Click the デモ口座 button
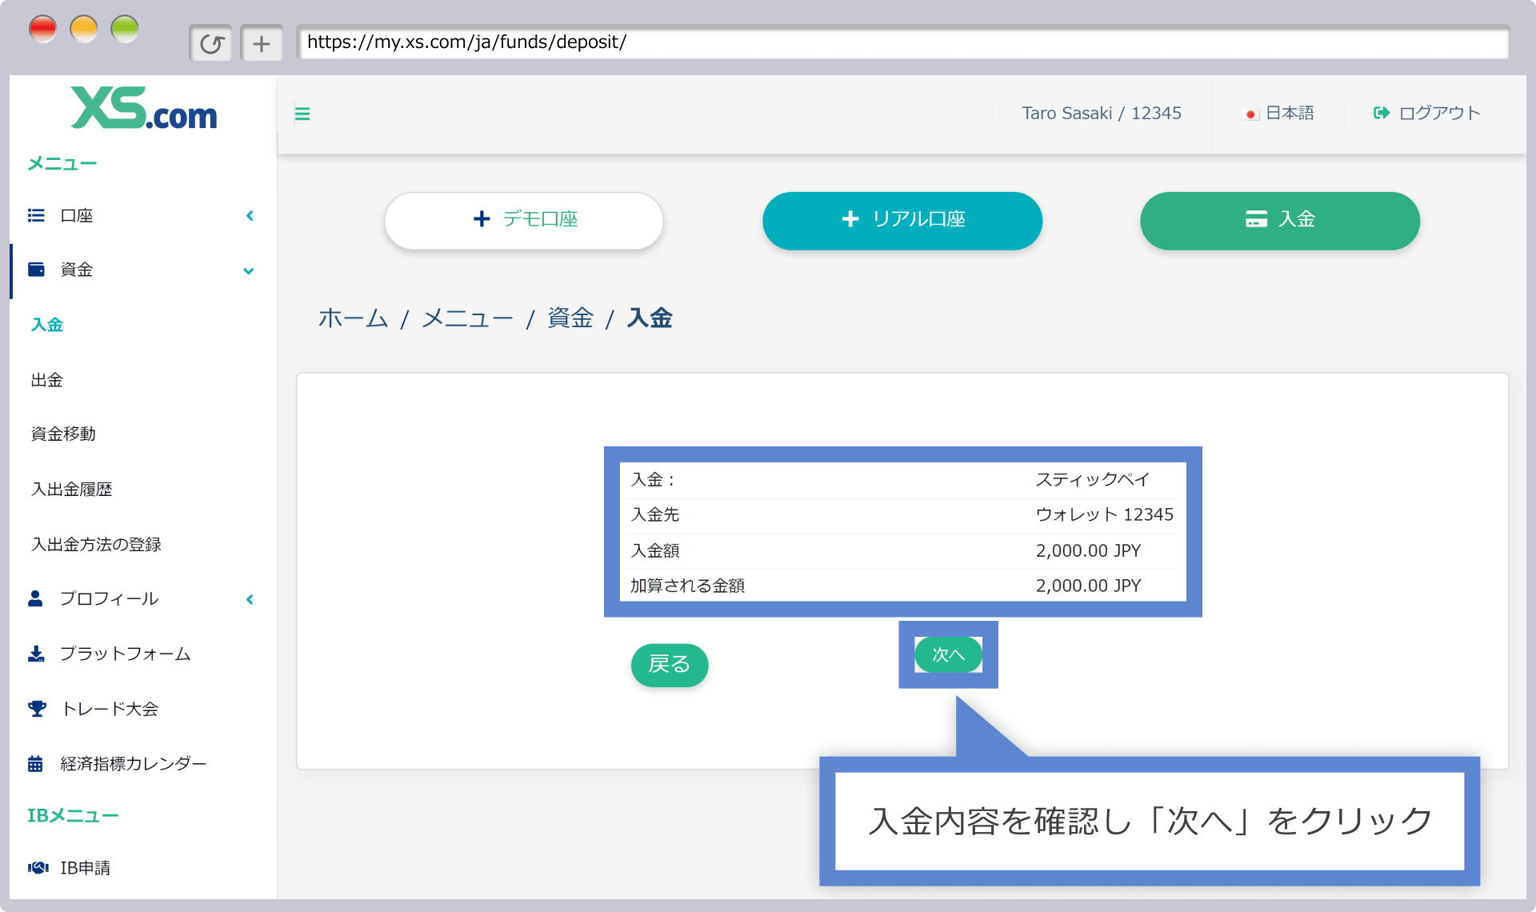The height and width of the screenshot is (912, 1536). [524, 220]
